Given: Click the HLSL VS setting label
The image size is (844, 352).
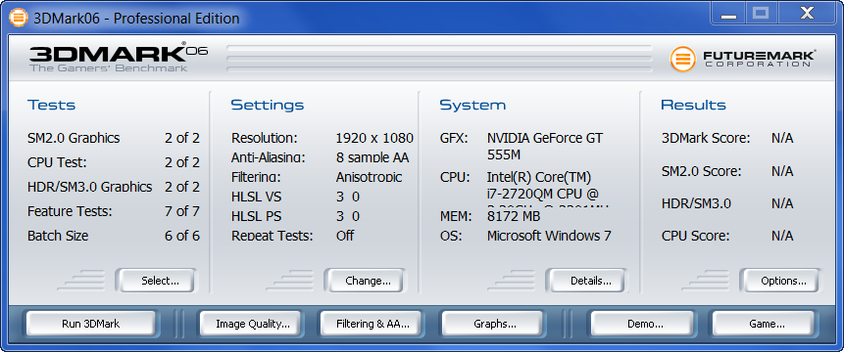Looking at the screenshot, I should click(256, 197).
